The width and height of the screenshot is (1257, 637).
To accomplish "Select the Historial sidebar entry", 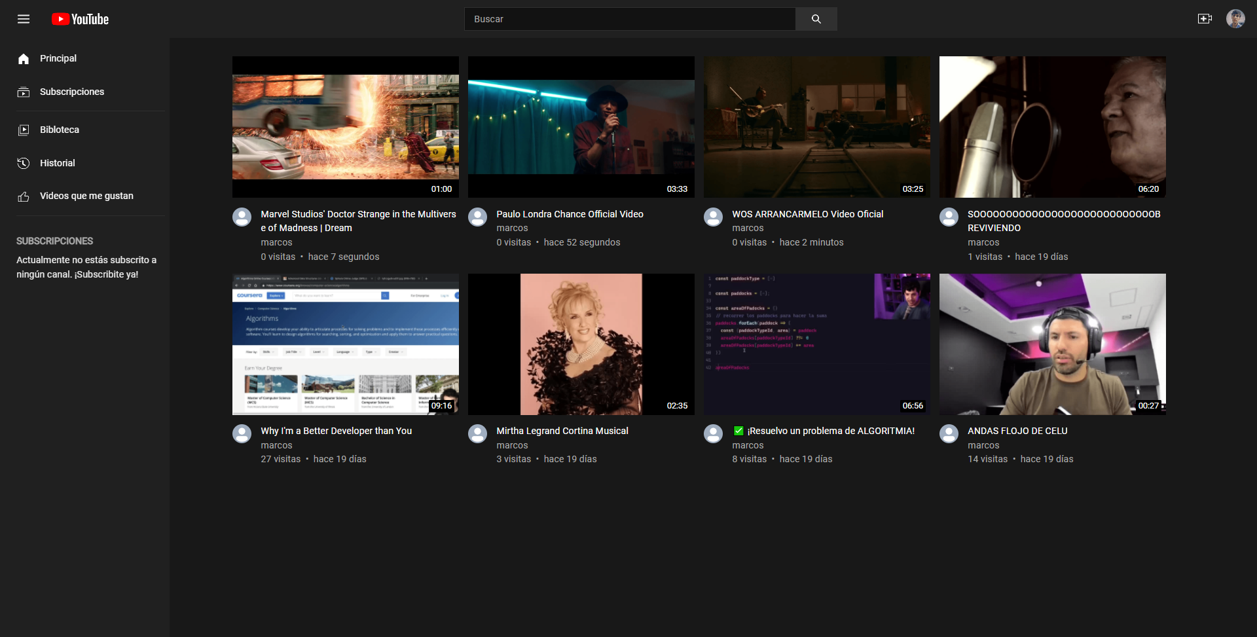I will coord(57,163).
